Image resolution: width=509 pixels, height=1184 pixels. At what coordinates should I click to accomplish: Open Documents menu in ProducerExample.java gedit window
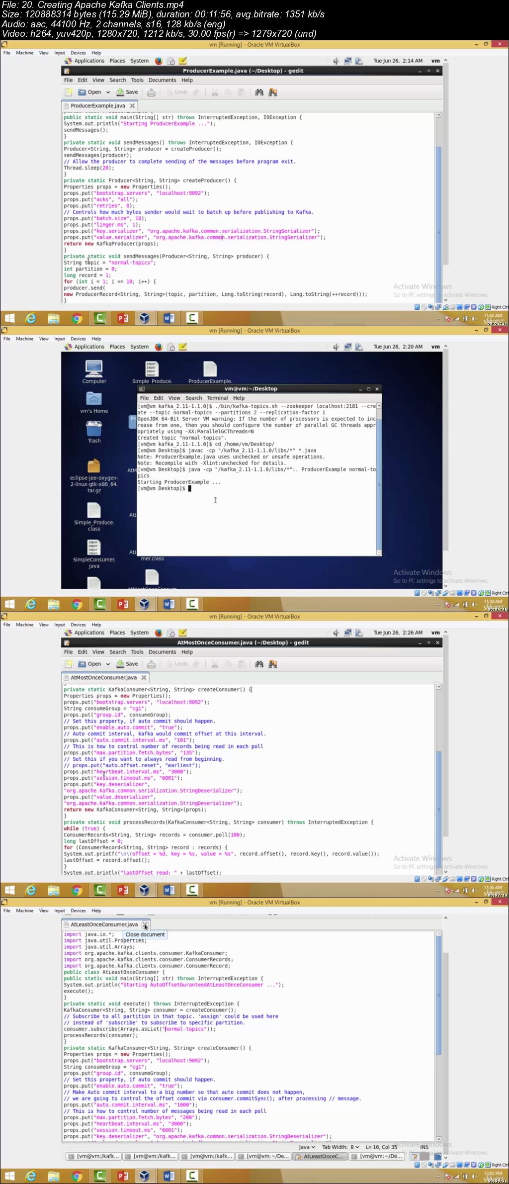pos(162,80)
